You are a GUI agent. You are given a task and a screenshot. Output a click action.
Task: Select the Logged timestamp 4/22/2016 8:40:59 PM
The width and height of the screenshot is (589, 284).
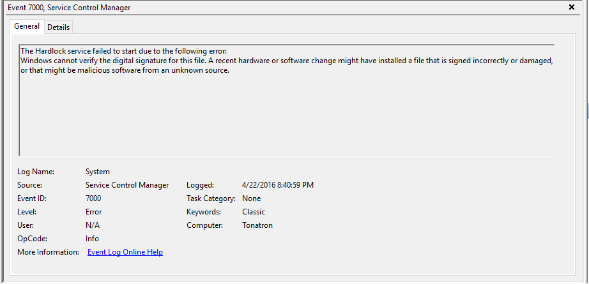(x=278, y=185)
